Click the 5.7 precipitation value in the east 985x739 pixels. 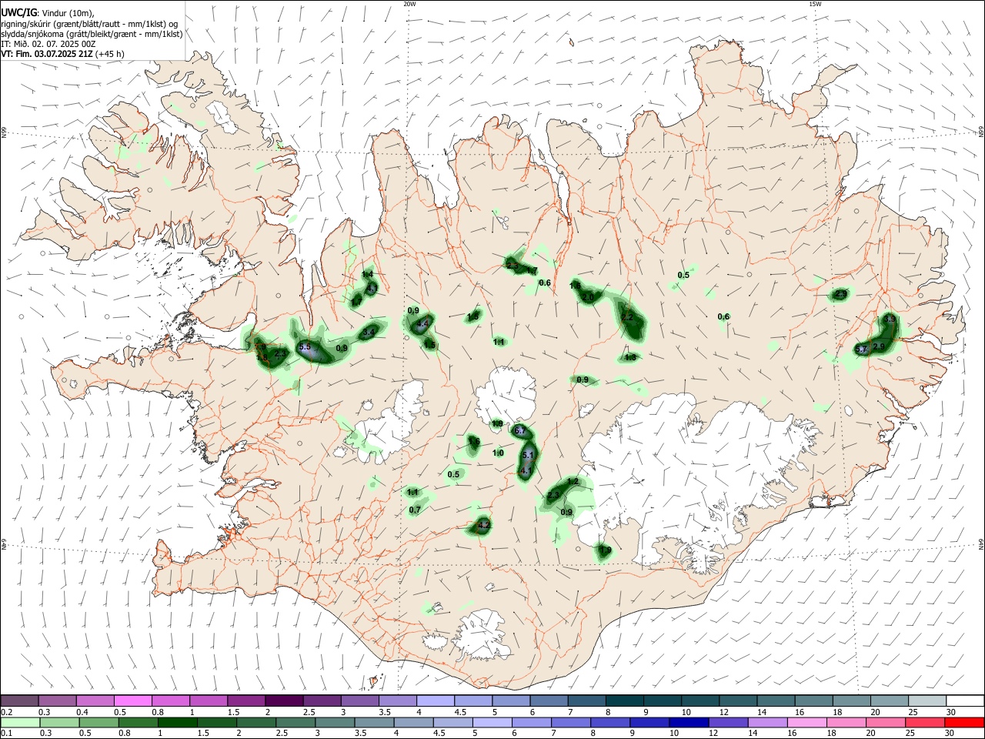coord(862,349)
